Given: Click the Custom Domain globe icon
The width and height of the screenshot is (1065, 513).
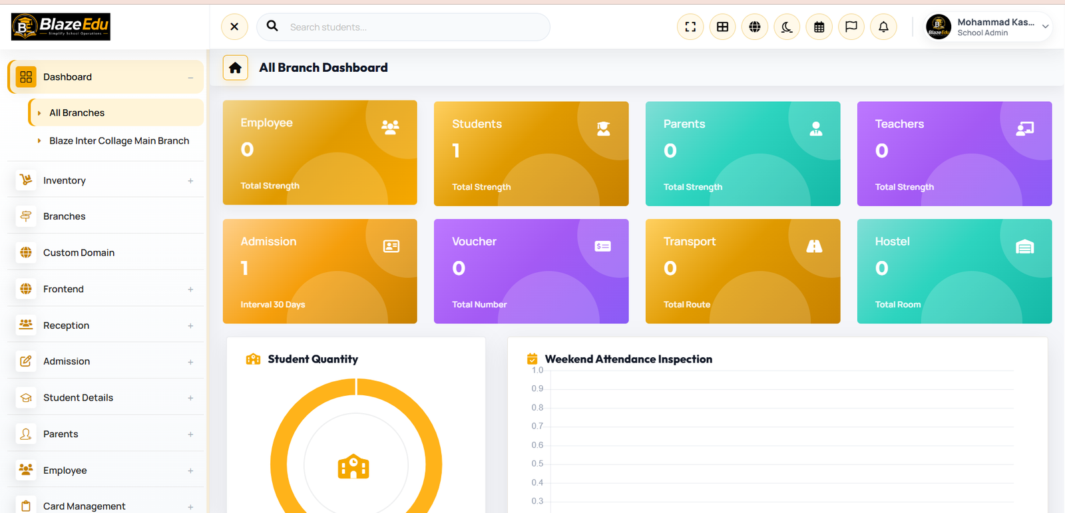Looking at the screenshot, I should click(x=26, y=252).
